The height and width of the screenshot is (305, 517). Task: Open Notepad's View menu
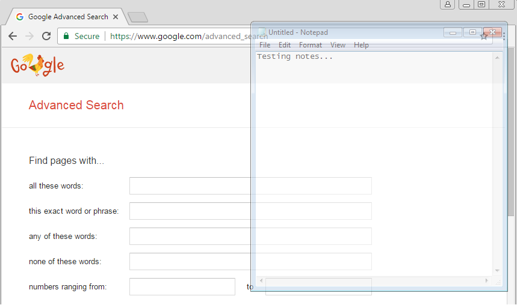click(338, 45)
